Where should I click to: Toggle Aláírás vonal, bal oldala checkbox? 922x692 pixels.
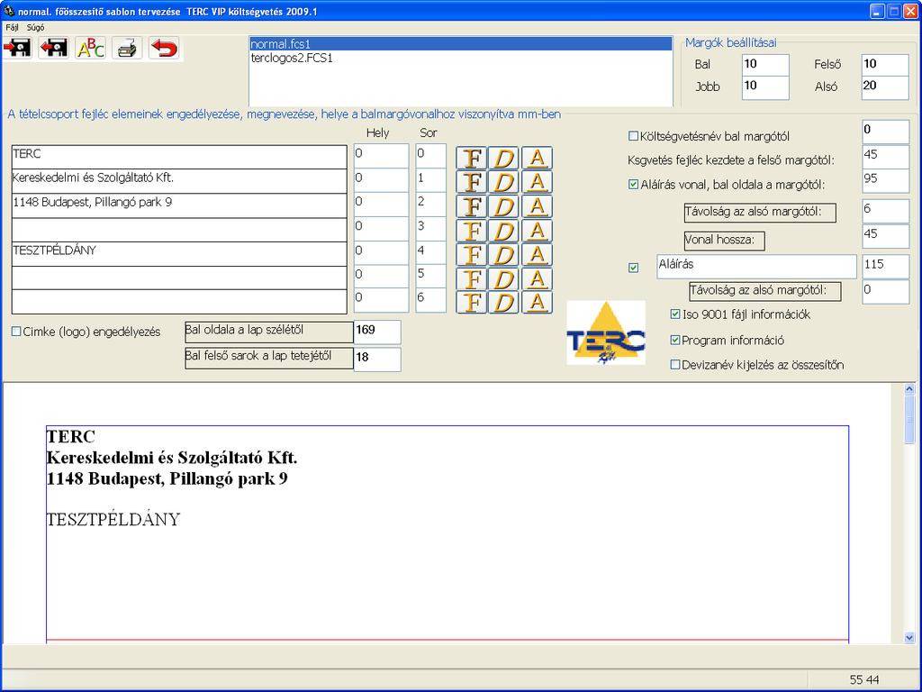pyautogui.click(x=633, y=184)
